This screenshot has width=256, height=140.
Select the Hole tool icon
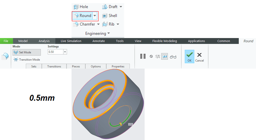pos(76,7)
